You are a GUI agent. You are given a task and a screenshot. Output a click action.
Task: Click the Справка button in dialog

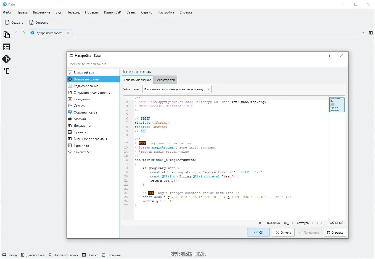pyautogui.click(x=335, y=233)
